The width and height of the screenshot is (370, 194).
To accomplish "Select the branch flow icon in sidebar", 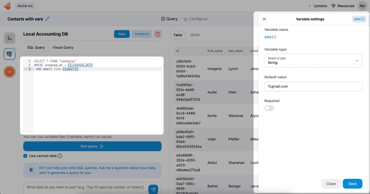I will tap(9, 38).
